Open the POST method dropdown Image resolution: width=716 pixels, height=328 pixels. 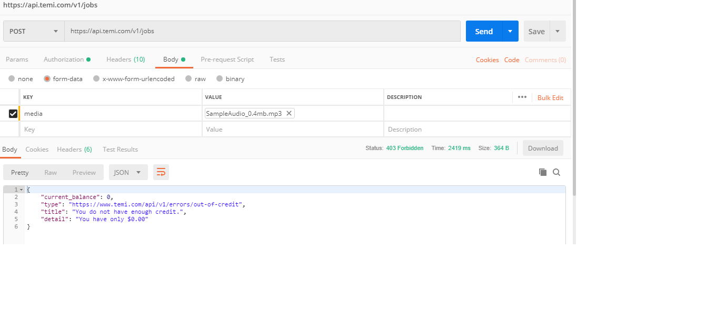[x=34, y=31]
